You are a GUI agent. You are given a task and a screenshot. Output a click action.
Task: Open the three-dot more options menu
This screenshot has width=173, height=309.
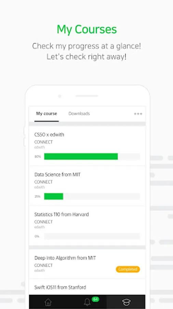tap(138, 114)
